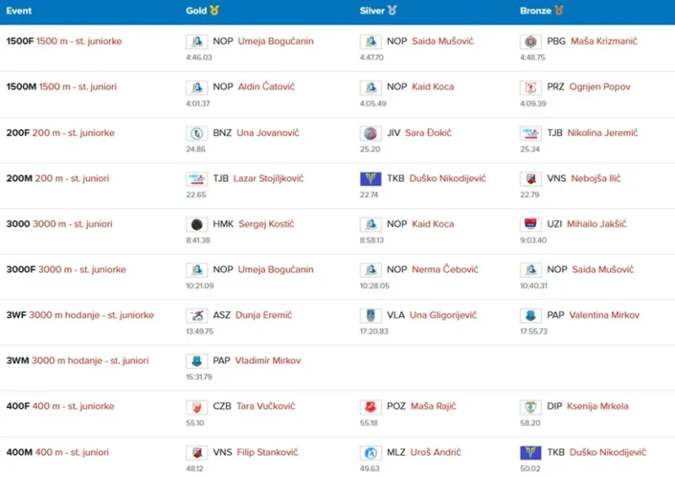Open athlete Lazar Stojiljković's profile link

[268, 179]
